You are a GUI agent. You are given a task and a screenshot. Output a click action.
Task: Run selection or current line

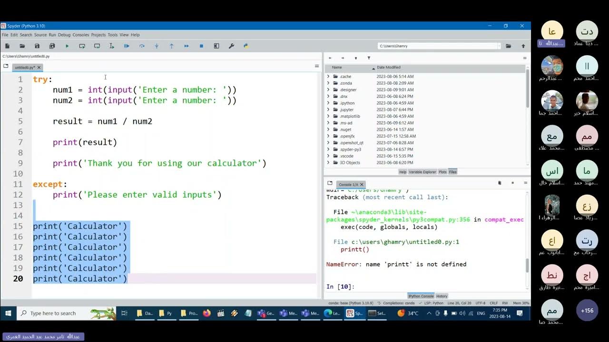click(x=112, y=46)
